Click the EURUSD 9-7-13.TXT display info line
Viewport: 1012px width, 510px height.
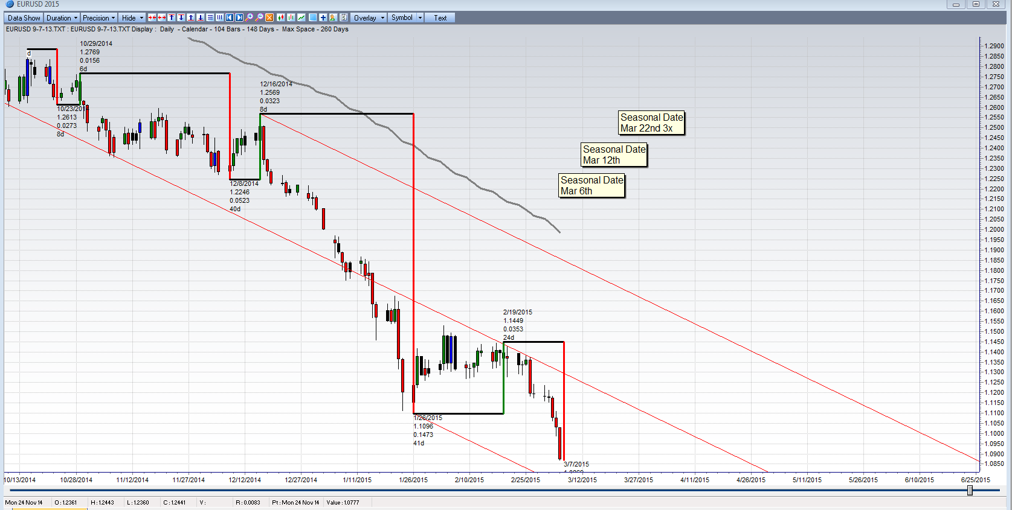tap(177, 29)
